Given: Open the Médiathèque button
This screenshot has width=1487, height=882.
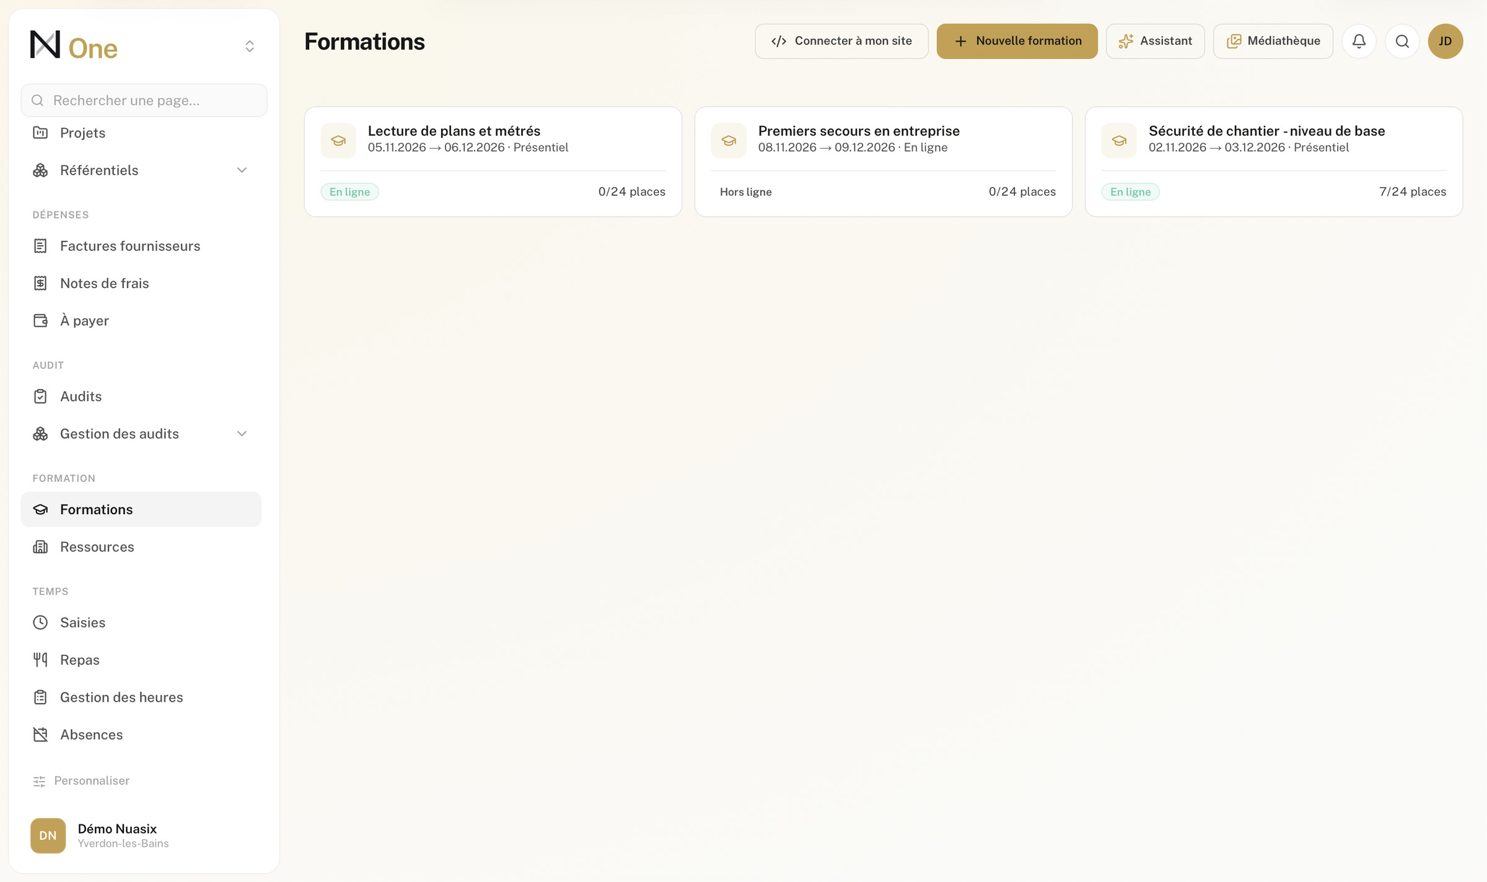Looking at the screenshot, I should [1273, 41].
